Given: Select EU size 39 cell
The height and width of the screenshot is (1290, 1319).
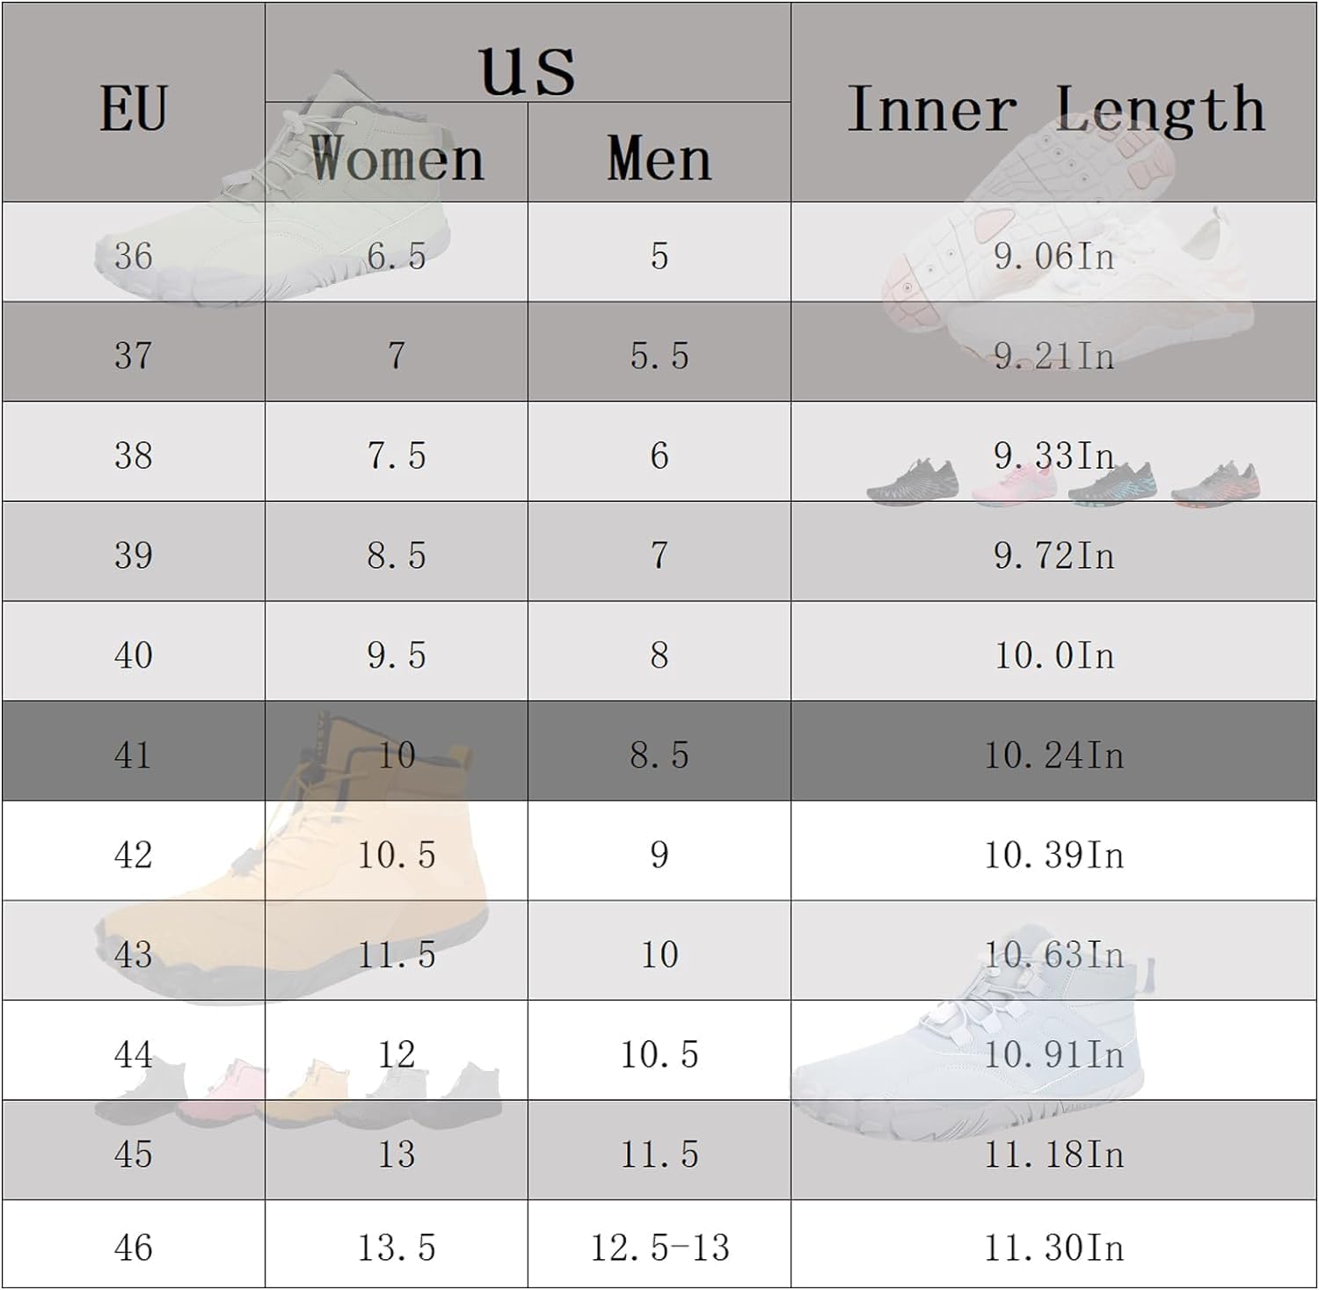Looking at the screenshot, I should (133, 555).
